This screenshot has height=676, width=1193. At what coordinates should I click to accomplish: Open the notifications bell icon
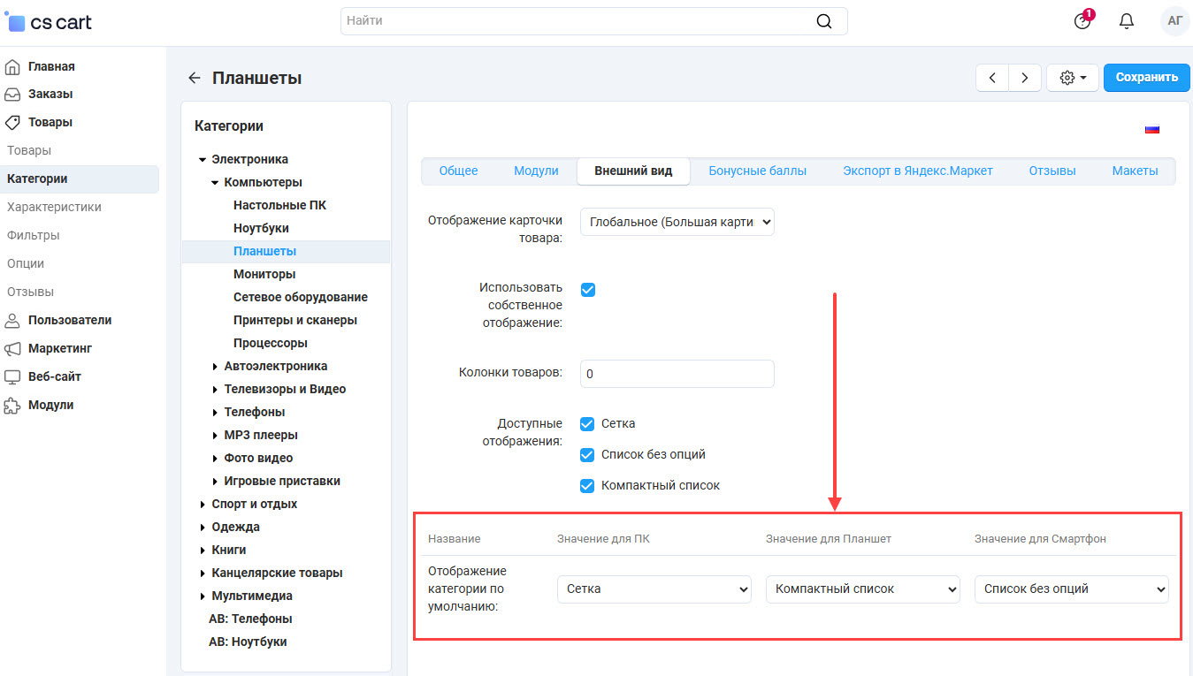click(x=1126, y=21)
